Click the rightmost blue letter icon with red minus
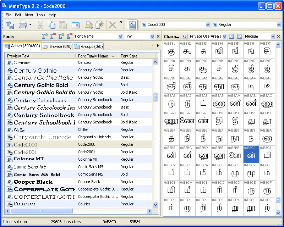Screen dimensions: 284x227 tap(70, 36)
